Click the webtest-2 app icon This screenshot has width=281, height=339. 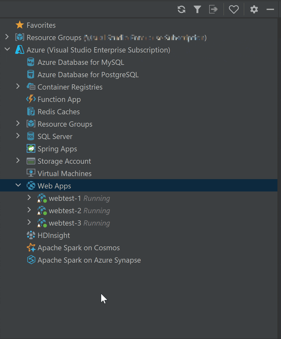(x=42, y=210)
